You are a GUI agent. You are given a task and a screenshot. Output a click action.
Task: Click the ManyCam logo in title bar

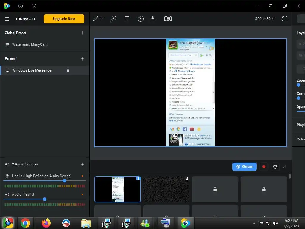click(x=7, y=6)
